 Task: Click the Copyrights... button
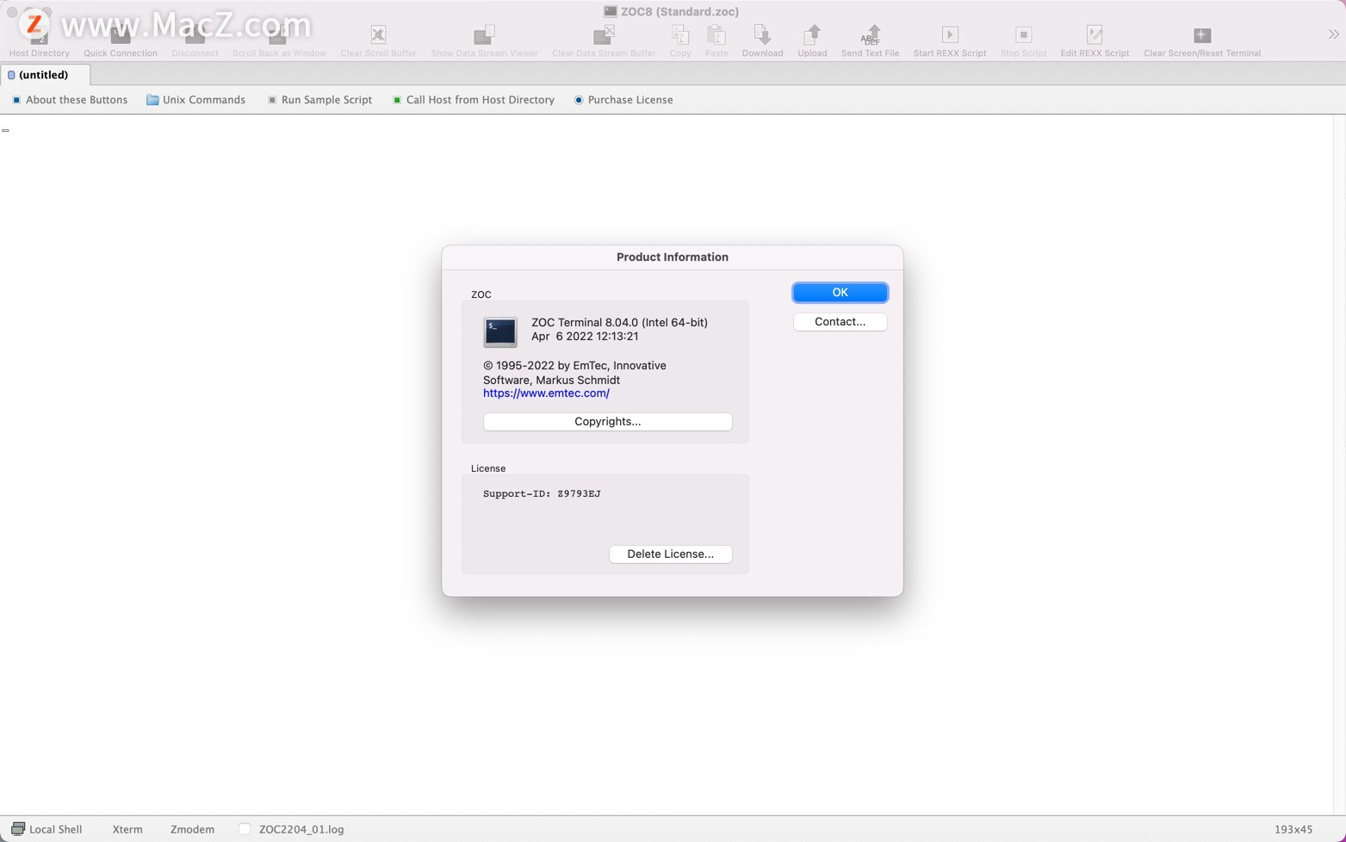point(607,422)
